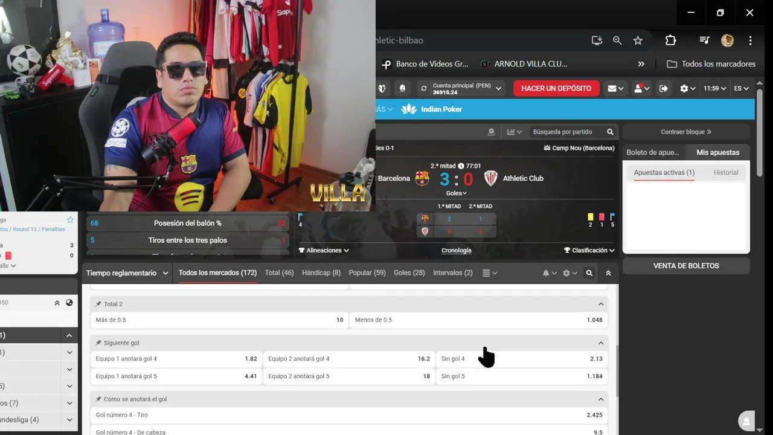Collapse the Total 2 market section

pyautogui.click(x=601, y=304)
